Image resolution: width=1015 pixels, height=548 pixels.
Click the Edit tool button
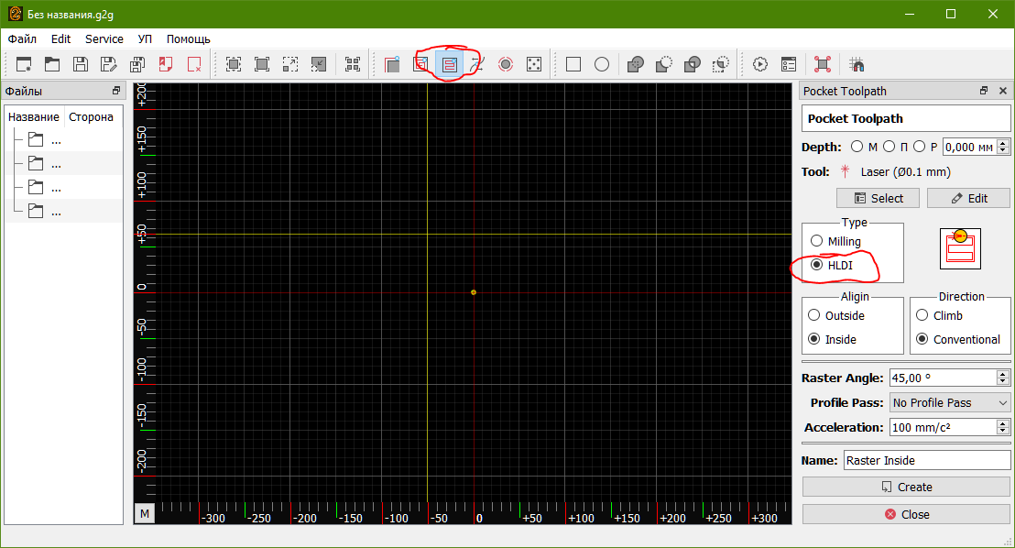click(x=968, y=198)
